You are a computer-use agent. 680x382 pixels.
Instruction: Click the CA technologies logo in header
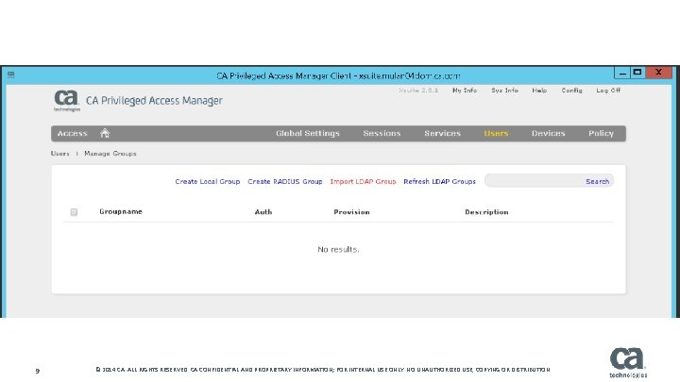(67, 101)
